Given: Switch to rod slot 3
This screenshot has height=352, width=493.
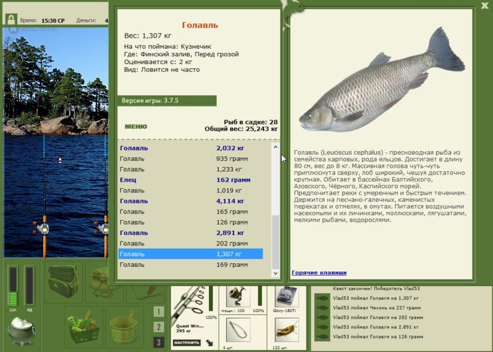Looking at the screenshot, I should (x=159, y=342).
